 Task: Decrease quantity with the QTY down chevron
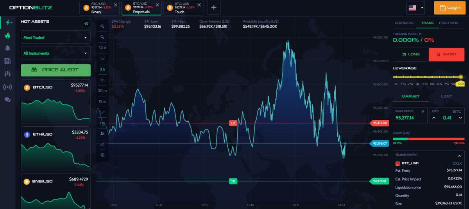(x=460, y=118)
